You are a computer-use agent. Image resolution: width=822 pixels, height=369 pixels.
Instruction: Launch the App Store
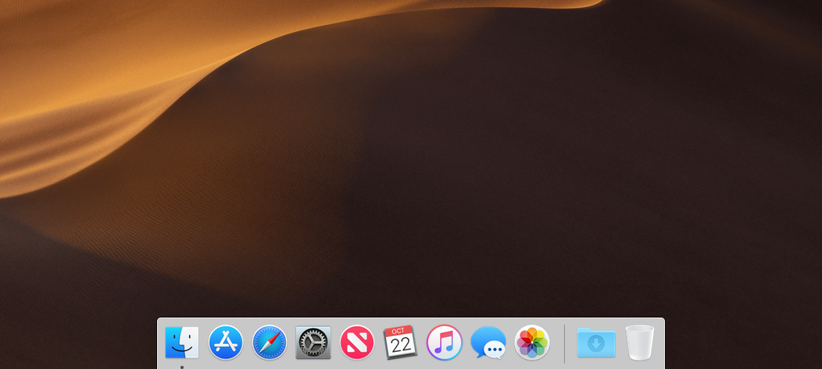(x=226, y=342)
